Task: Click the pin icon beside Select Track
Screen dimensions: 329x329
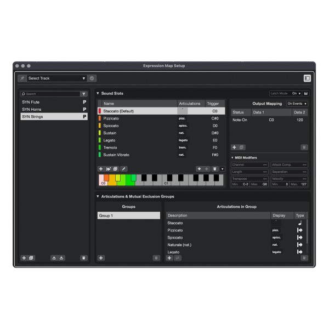Action: click(x=22, y=78)
